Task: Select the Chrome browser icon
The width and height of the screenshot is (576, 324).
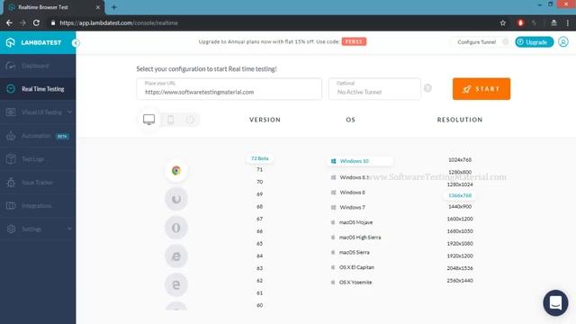Action: (x=176, y=170)
